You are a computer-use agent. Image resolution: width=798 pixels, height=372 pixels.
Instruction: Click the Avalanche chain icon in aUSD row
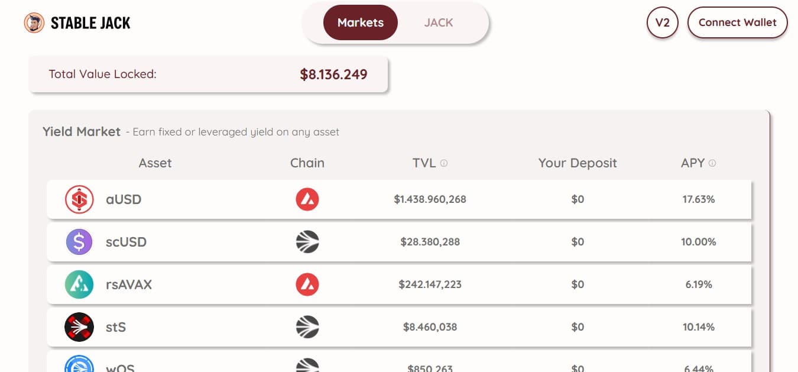tap(307, 199)
